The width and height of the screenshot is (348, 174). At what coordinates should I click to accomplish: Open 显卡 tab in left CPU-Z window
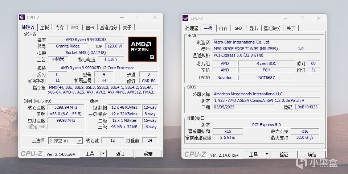[x=90, y=28]
